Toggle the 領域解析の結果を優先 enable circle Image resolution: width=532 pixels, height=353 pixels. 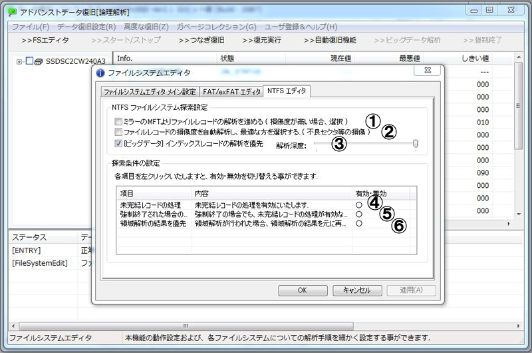click(x=359, y=224)
